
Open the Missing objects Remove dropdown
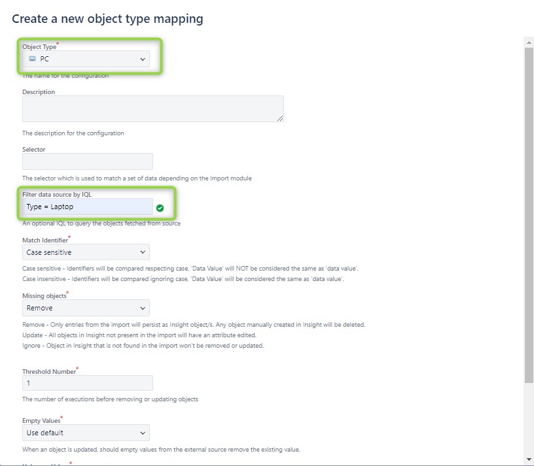click(x=86, y=308)
